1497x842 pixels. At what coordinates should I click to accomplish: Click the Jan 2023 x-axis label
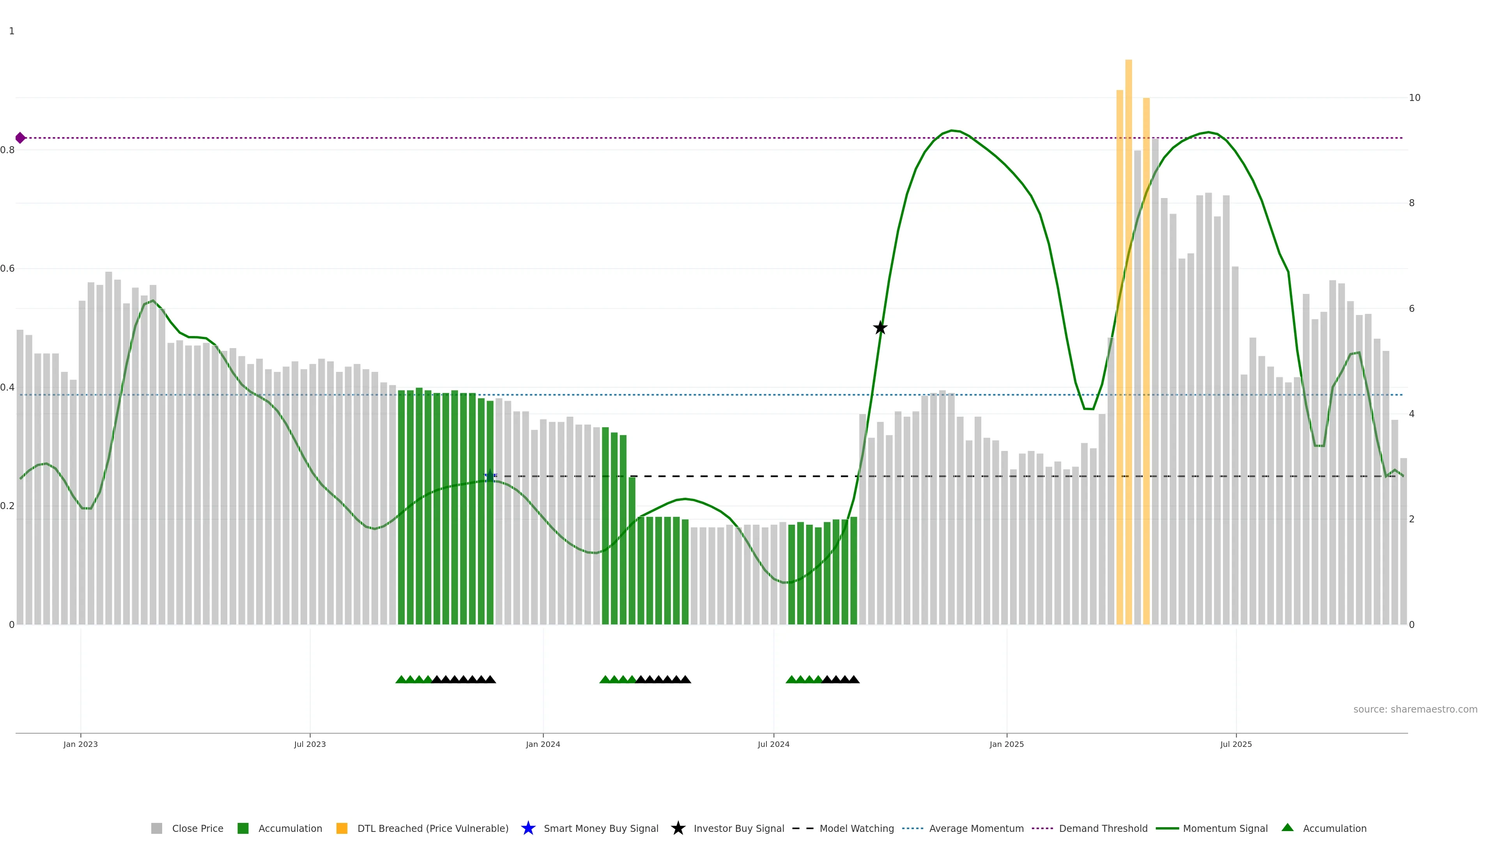(x=81, y=744)
